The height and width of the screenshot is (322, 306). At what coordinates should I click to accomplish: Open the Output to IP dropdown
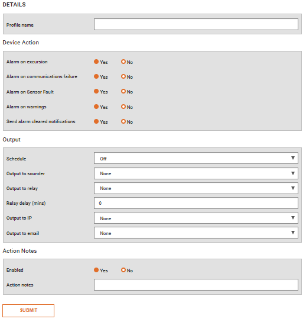pyautogui.click(x=196, y=218)
